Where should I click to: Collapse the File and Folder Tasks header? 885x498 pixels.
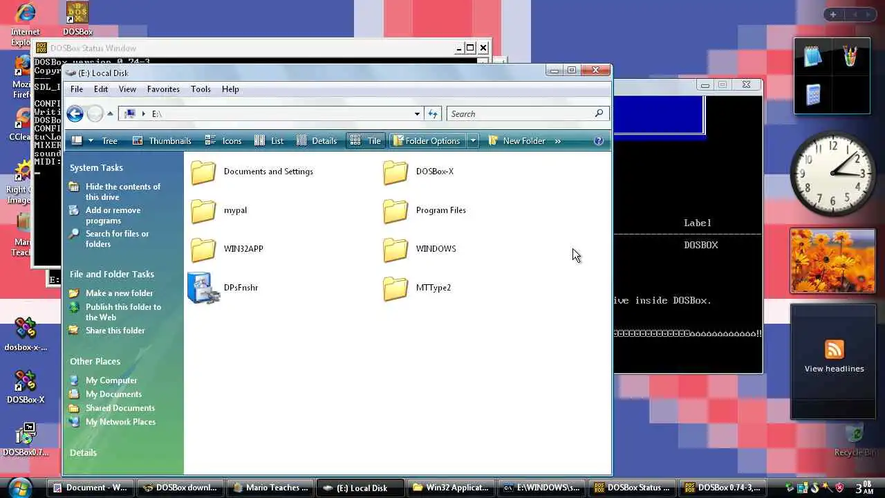coord(111,274)
